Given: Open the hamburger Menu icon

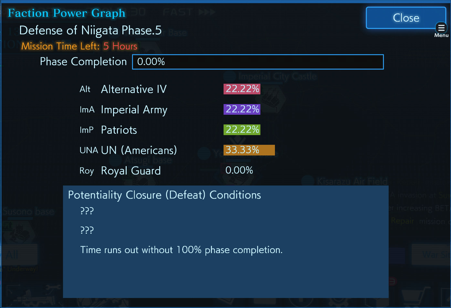Looking at the screenshot, I should (441, 28).
